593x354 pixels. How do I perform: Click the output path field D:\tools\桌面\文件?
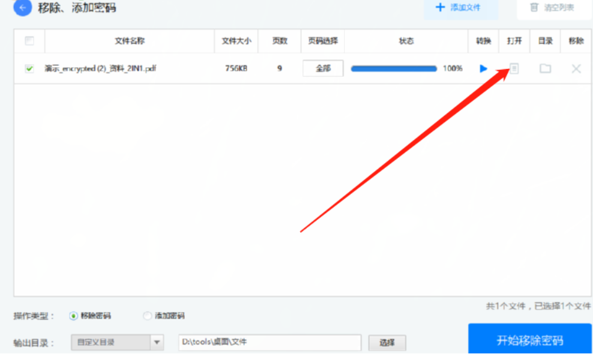(x=269, y=342)
